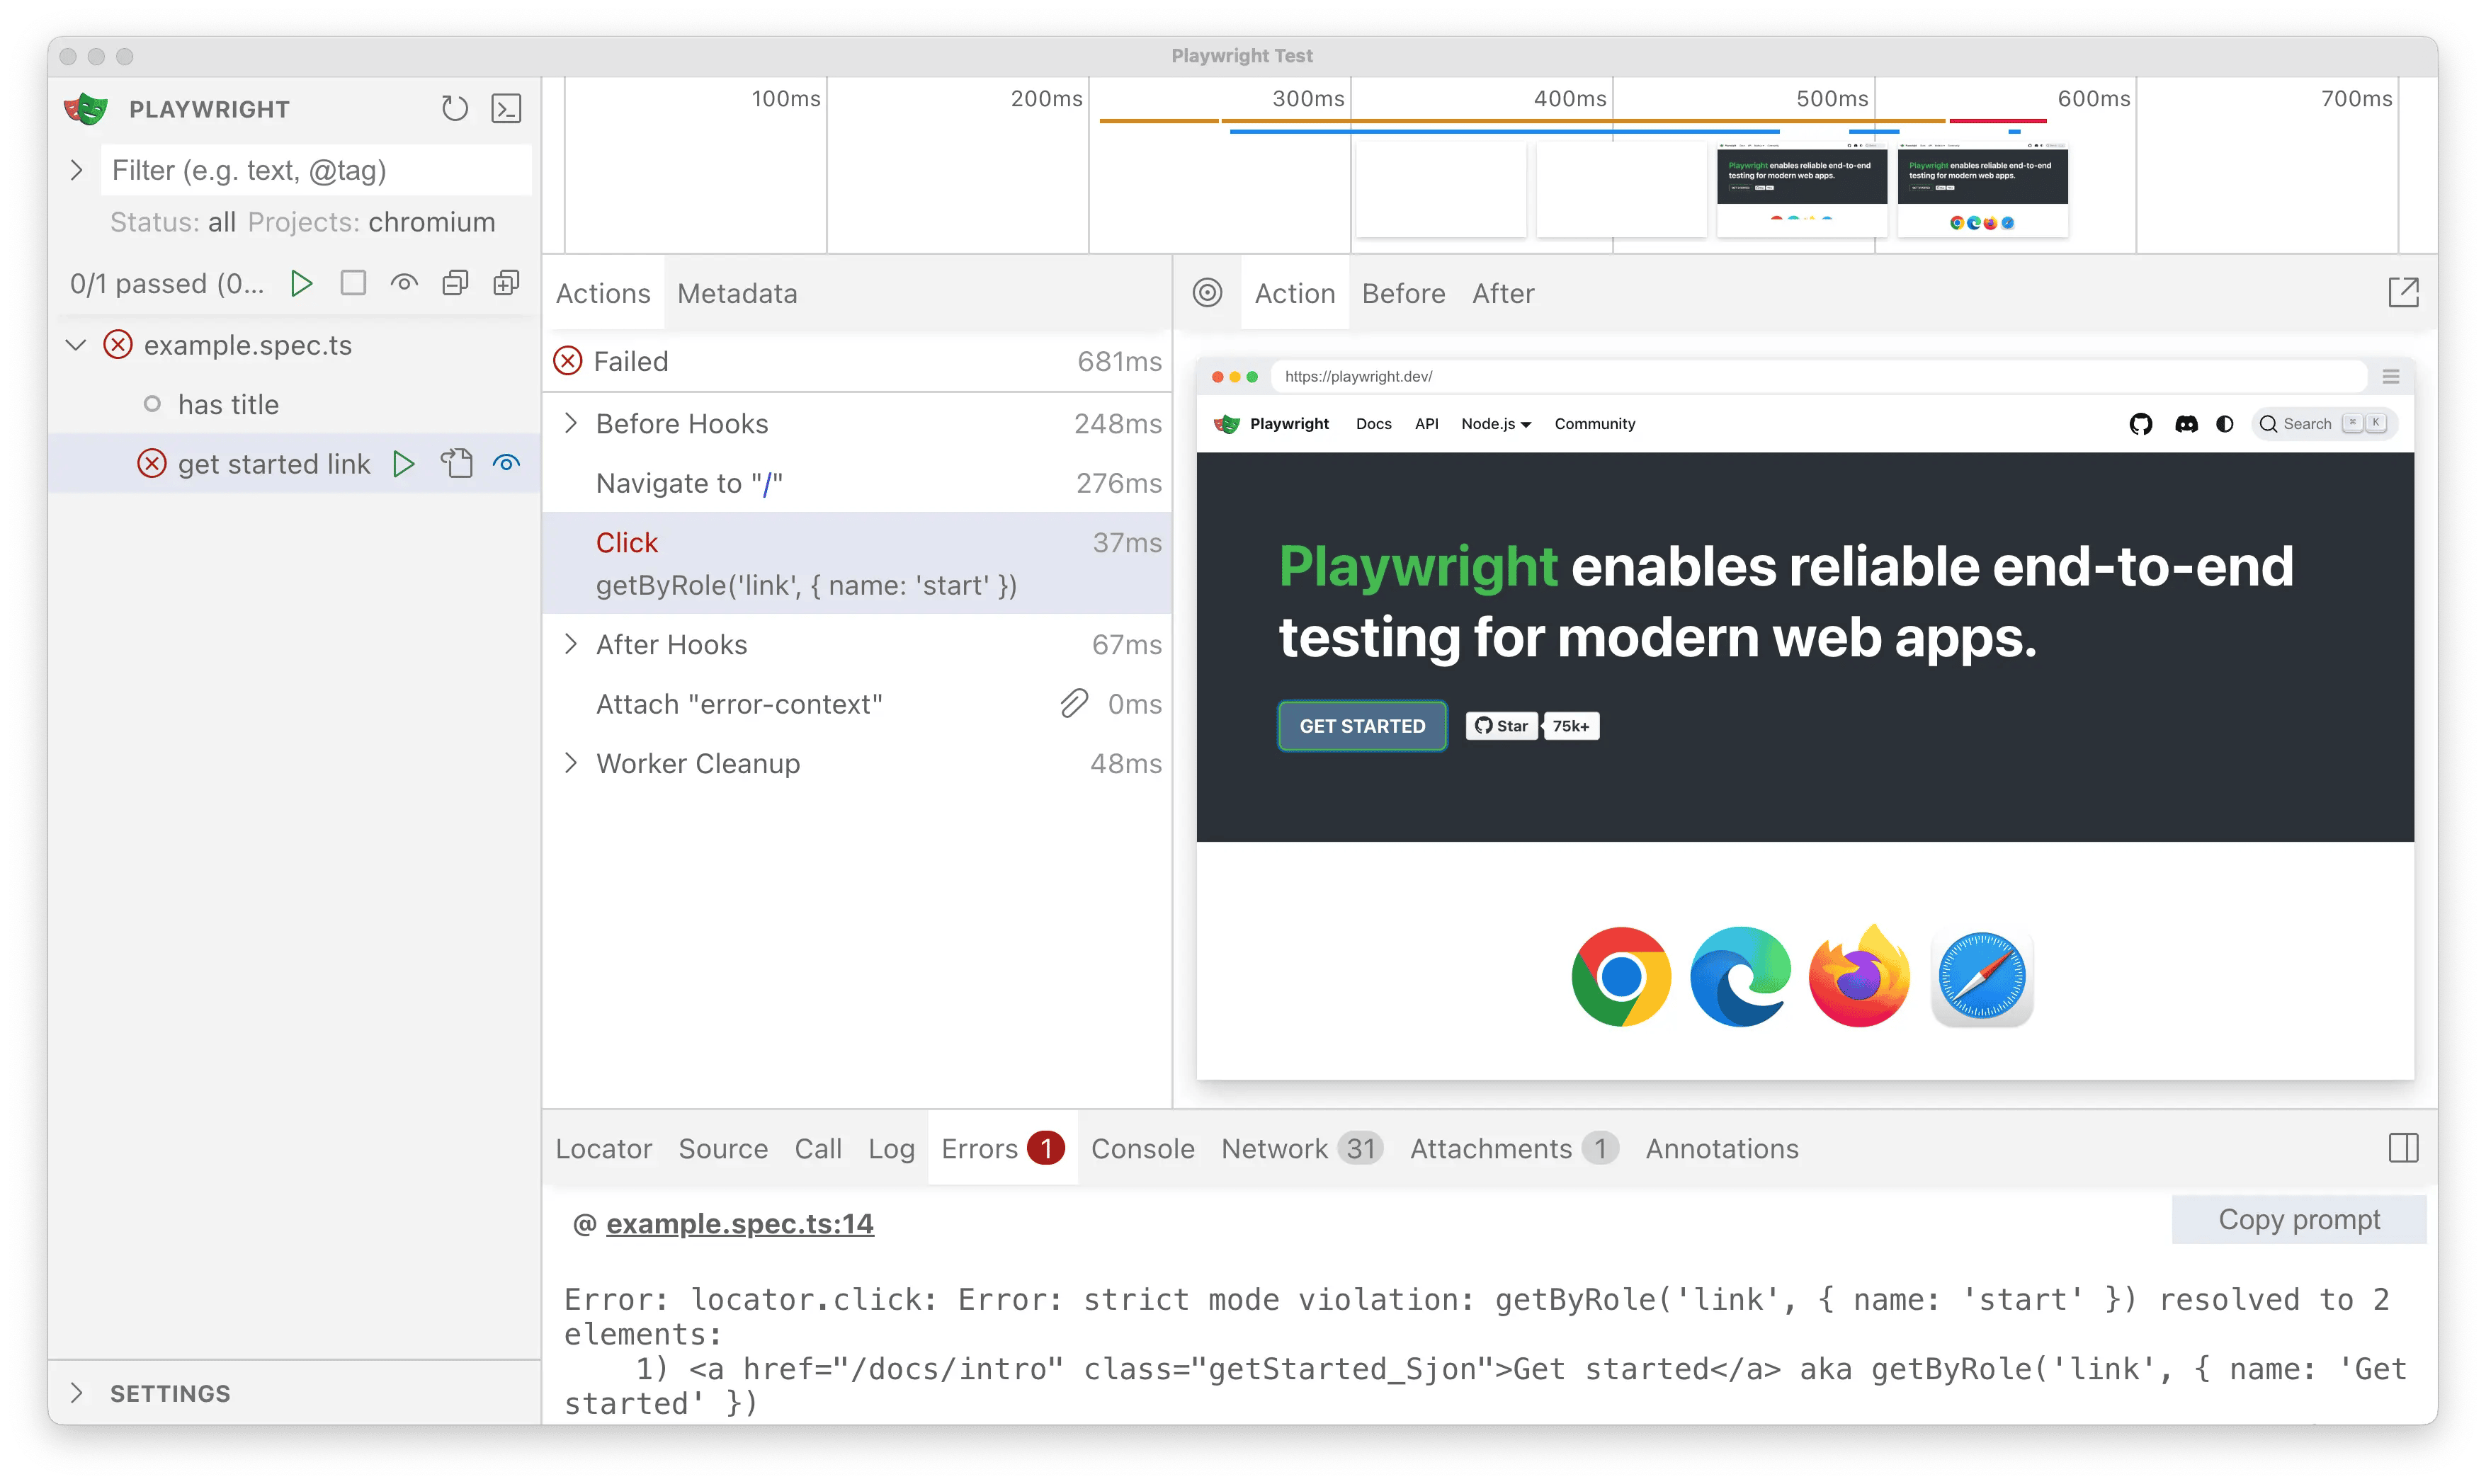Click the stop tests square icon

click(x=353, y=283)
